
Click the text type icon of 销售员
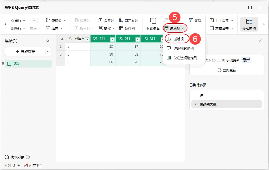point(70,39)
